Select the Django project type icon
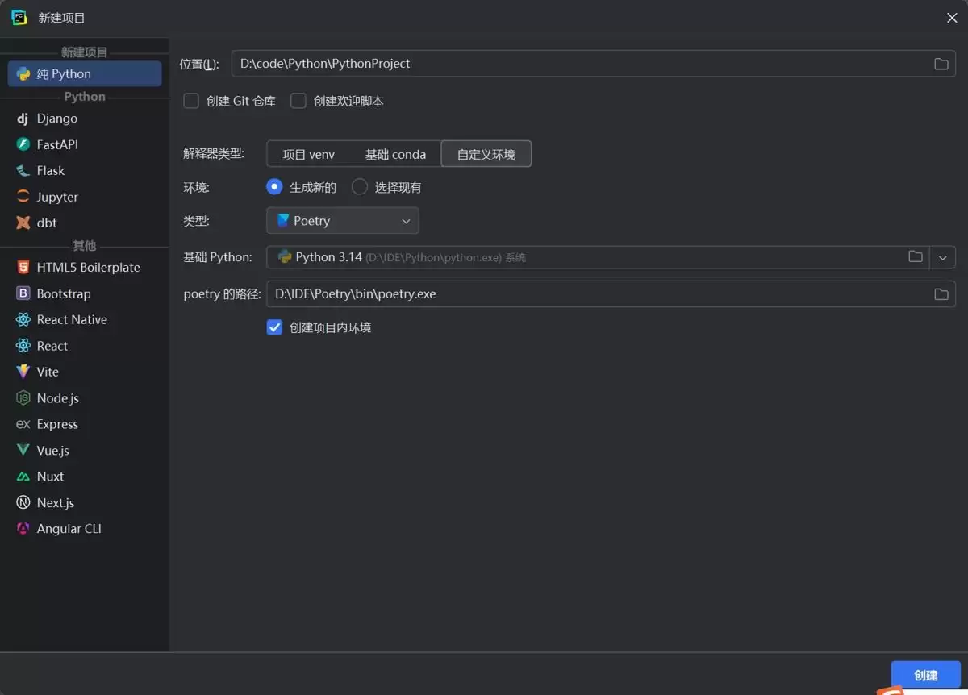Image resolution: width=968 pixels, height=695 pixels. click(23, 119)
